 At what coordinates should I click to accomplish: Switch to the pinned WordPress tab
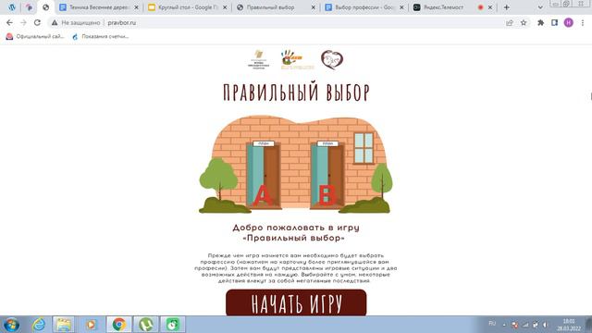(x=12, y=7)
